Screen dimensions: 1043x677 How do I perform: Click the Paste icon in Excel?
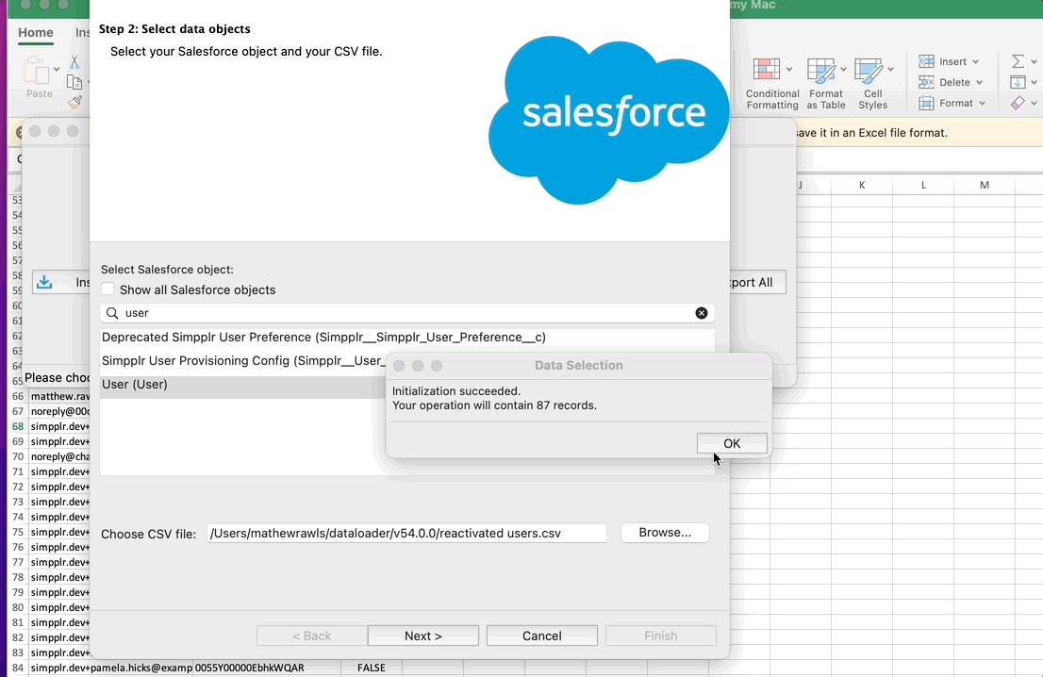pyautogui.click(x=37, y=70)
